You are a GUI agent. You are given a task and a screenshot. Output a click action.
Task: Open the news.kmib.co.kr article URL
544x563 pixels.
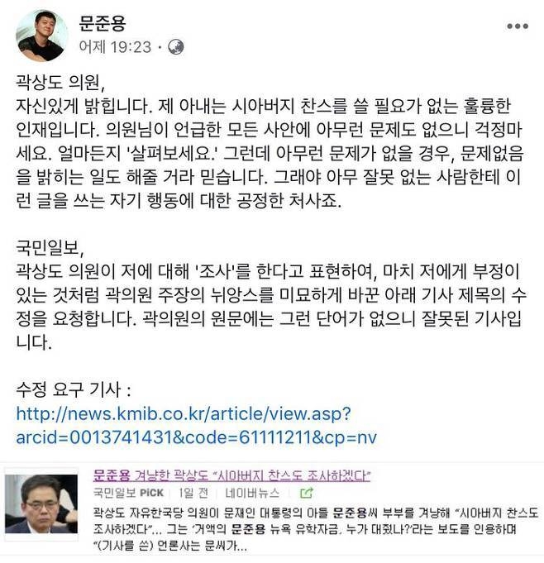coord(184,414)
